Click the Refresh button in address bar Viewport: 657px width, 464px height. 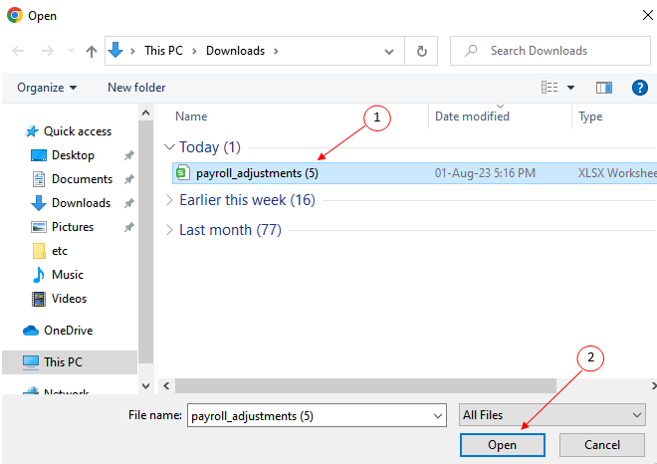click(x=422, y=51)
